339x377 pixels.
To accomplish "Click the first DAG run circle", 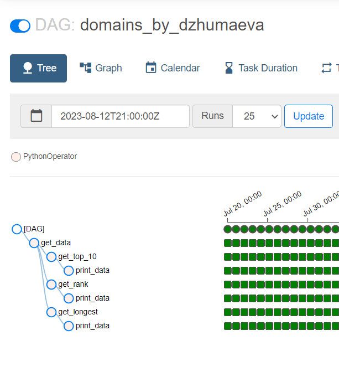I will click(227, 229).
